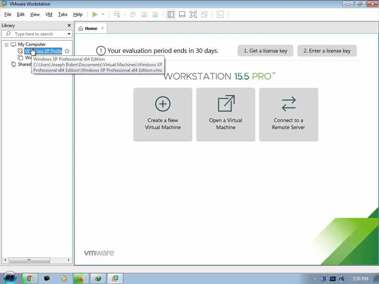Click the second VM icon under My Computer
379x284 pixels.
pyautogui.click(x=21, y=58)
